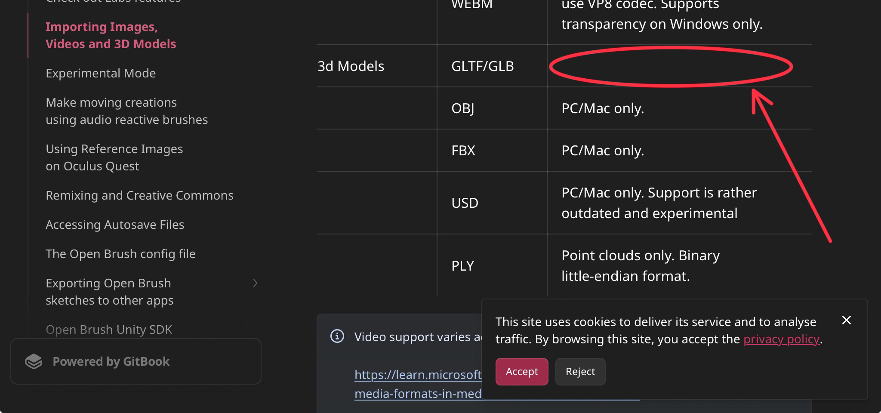The width and height of the screenshot is (881, 413).
Task: Select Accessing Autosave Files in sidebar
Action: 115,225
